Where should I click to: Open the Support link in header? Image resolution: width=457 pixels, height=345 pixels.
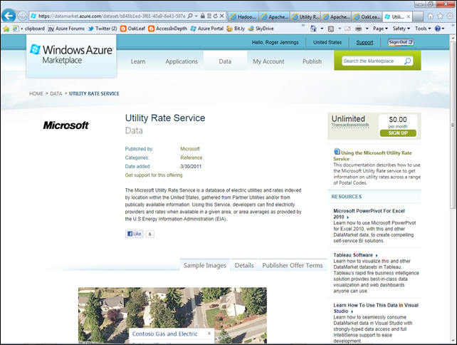tap(364, 42)
